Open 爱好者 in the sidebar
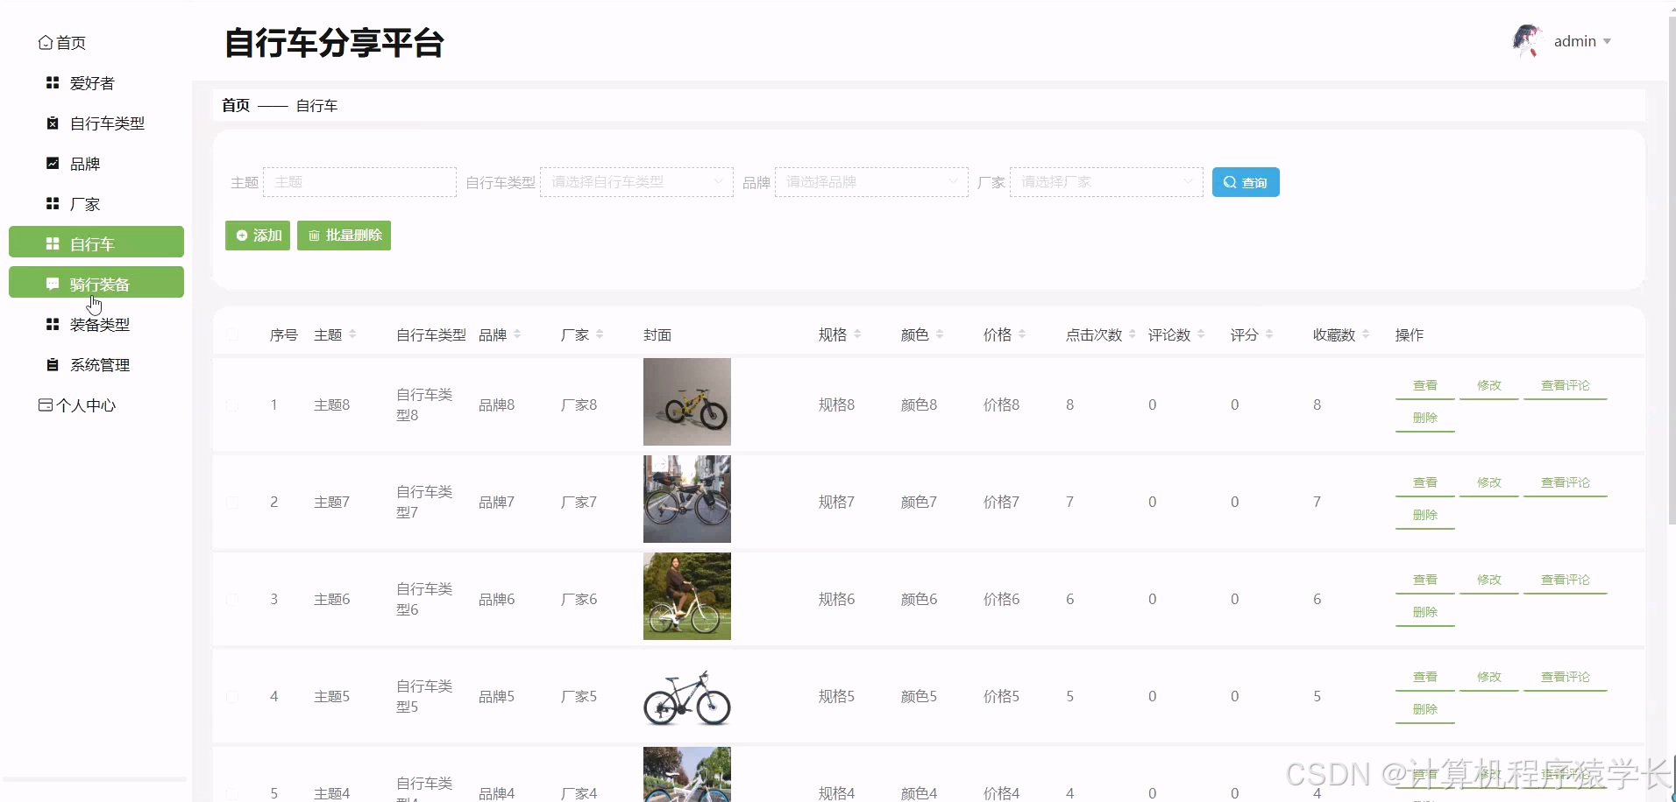 pyautogui.click(x=96, y=83)
